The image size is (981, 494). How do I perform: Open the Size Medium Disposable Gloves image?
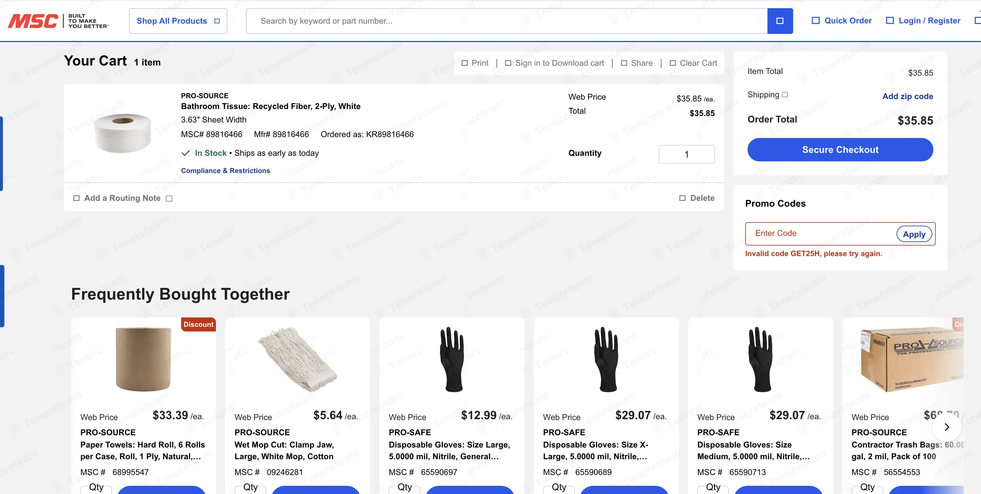pyautogui.click(x=760, y=359)
